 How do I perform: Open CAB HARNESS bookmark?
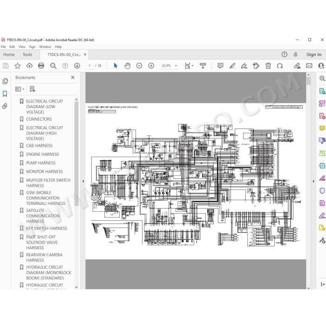click(39, 145)
